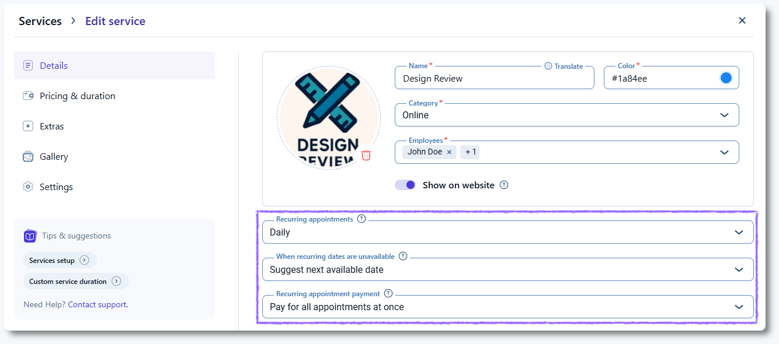Click Recurring appointment payment help icon
The image size is (779, 344).
(388, 294)
